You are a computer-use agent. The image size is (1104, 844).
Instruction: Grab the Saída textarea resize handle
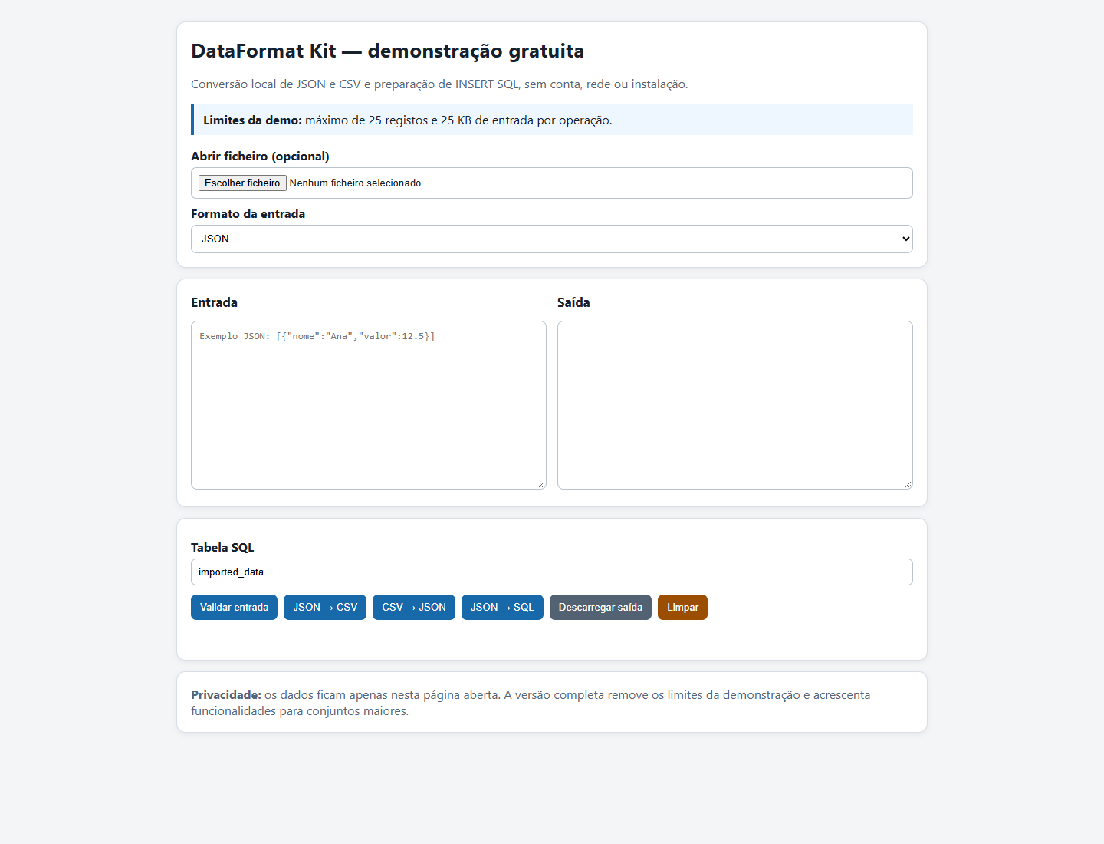point(908,484)
